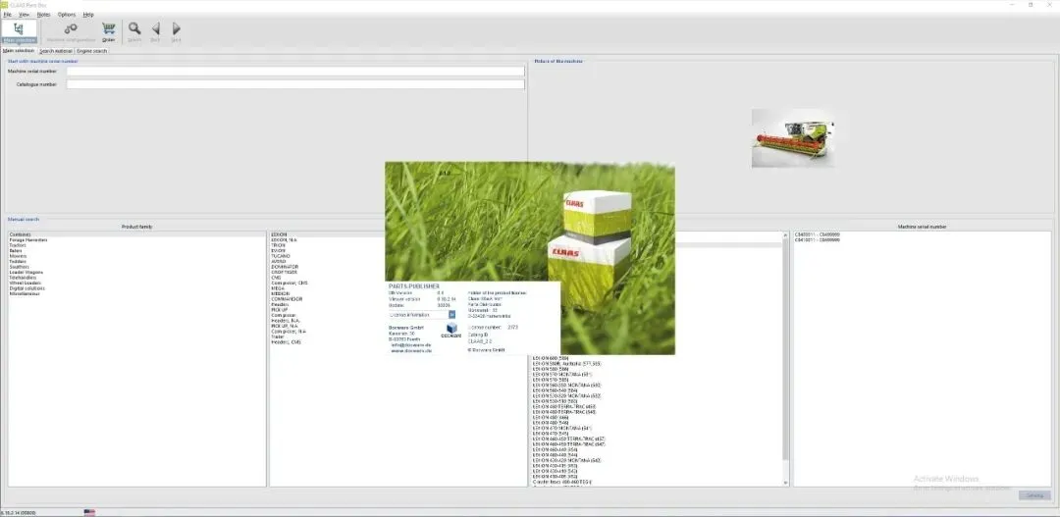1060x517 pixels.
Task: Switch to the Main selection tab
Action: pos(19,51)
